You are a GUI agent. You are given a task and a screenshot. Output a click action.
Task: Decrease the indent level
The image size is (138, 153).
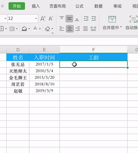[86, 18]
